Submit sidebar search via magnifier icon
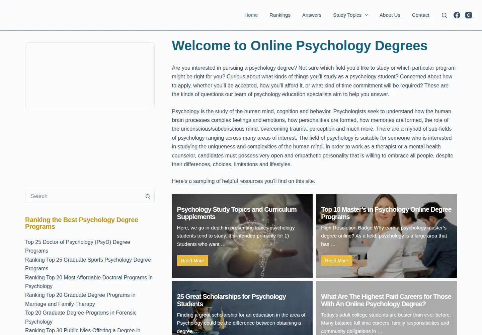 pos(148,197)
